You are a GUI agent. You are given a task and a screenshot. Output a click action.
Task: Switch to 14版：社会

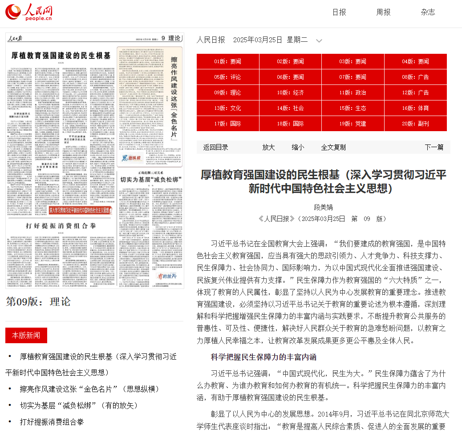[x=291, y=108]
